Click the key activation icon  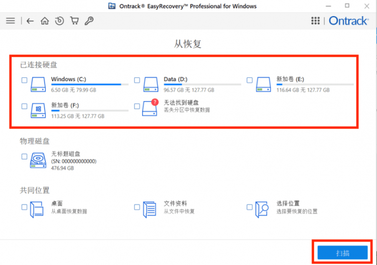(x=89, y=21)
